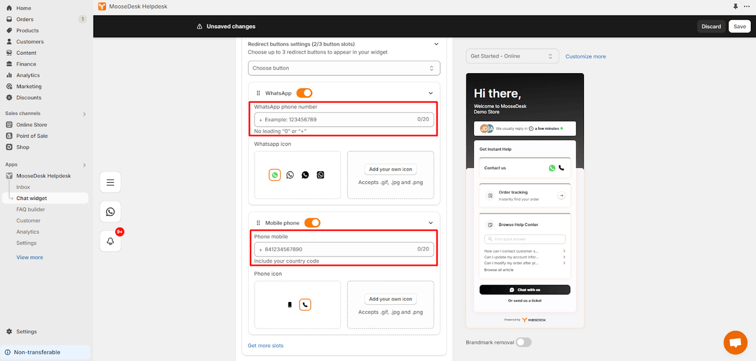The width and height of the screenshot is (756, 361).
Task: Click the MooseDesk Helpdesk logo in header
Action: tap(102, 6)
